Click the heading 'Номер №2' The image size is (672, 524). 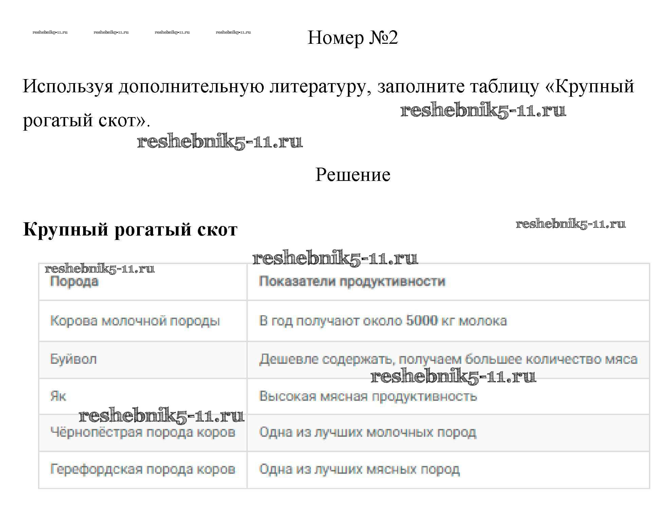[352, 38]
